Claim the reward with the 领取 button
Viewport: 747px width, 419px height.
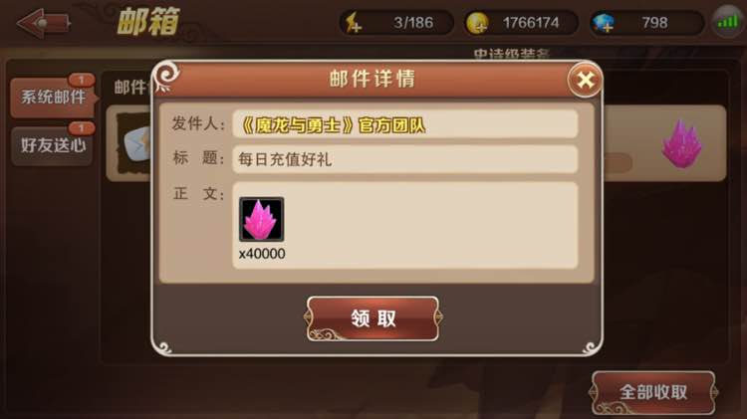pos(373,318)
